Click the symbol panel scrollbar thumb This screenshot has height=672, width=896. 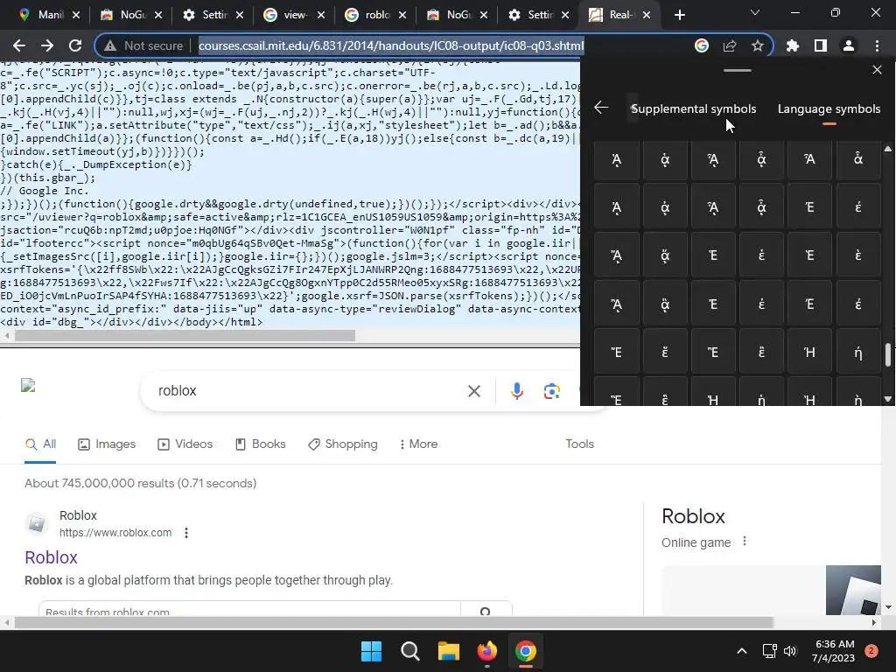click(x=888, y=354)
